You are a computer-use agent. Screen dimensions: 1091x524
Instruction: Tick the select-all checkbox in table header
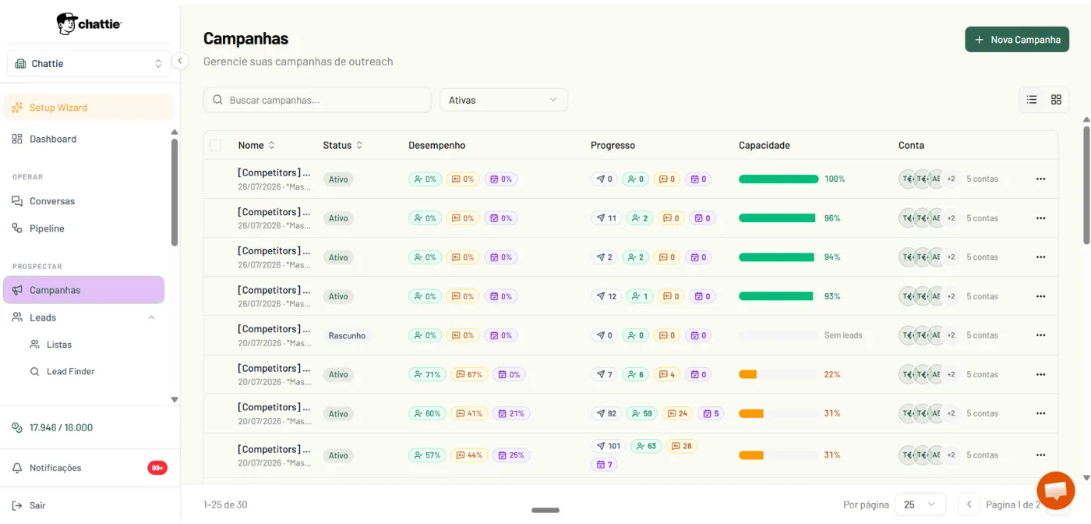point(215,145)
